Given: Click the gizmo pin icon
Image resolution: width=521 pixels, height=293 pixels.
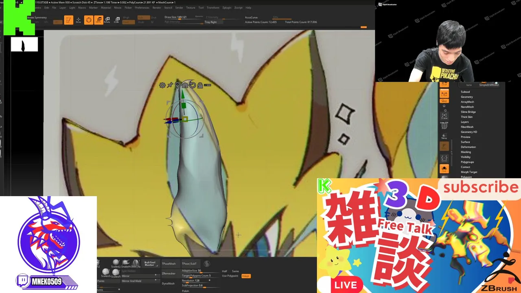Looking at the screenshot, I should click(x=170, y=85).
